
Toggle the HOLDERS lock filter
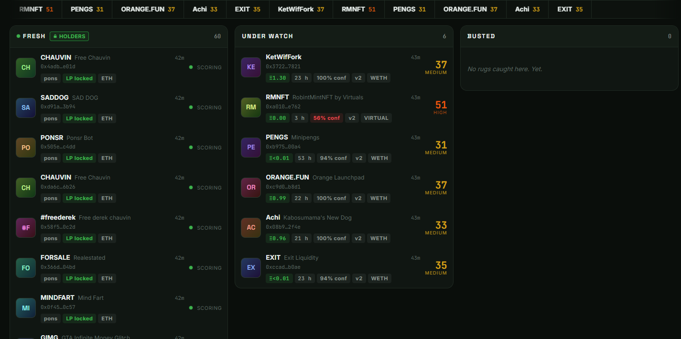(69, 36)
